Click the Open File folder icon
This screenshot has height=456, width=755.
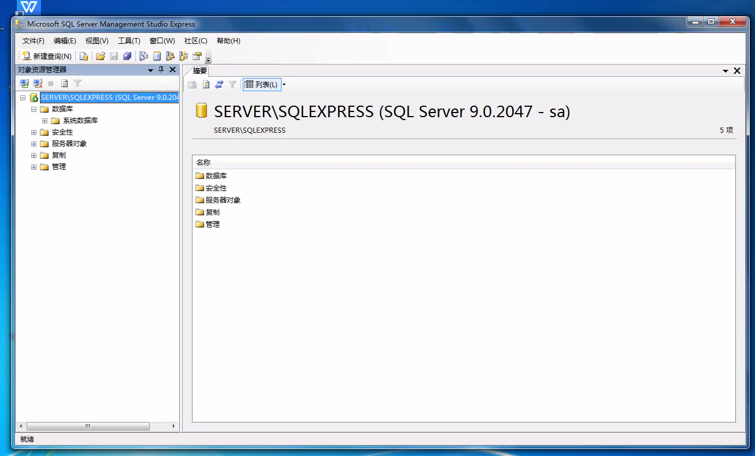point(101,56)
